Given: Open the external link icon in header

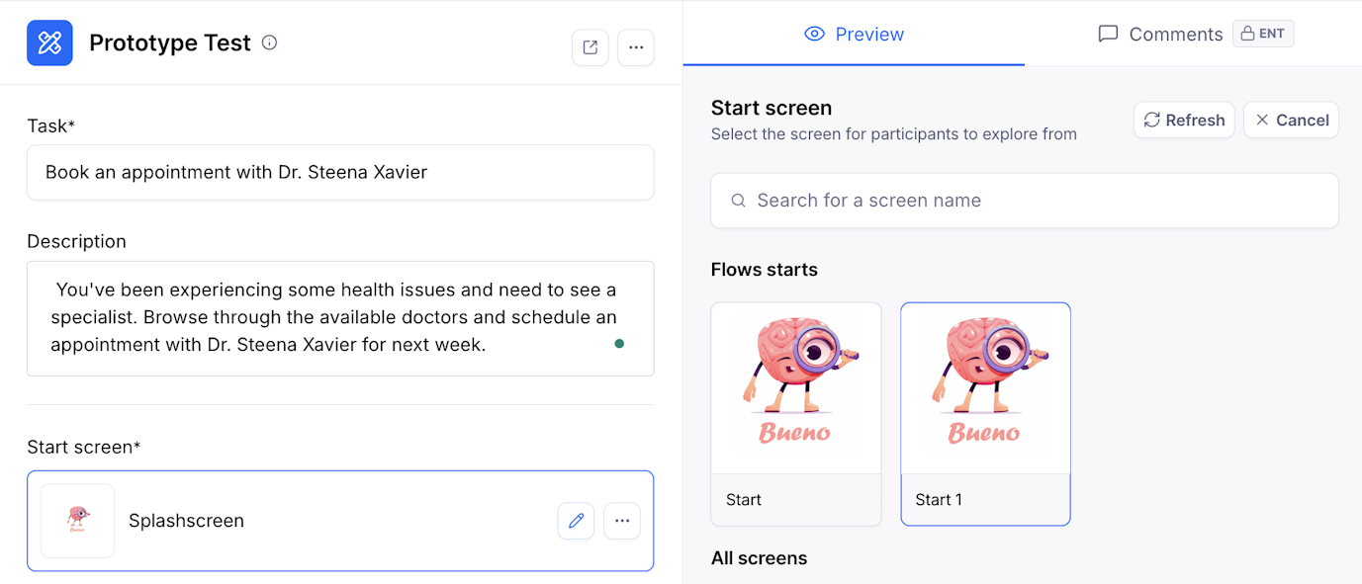Looking at the screenshot, I should pyautogui.click(x=590, y=47).
